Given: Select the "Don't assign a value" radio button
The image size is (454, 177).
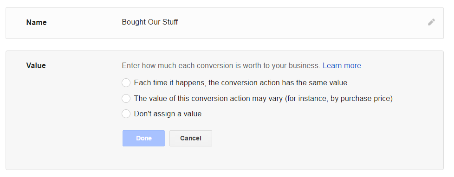Looking at the screenshot, I should pos(126,114).
